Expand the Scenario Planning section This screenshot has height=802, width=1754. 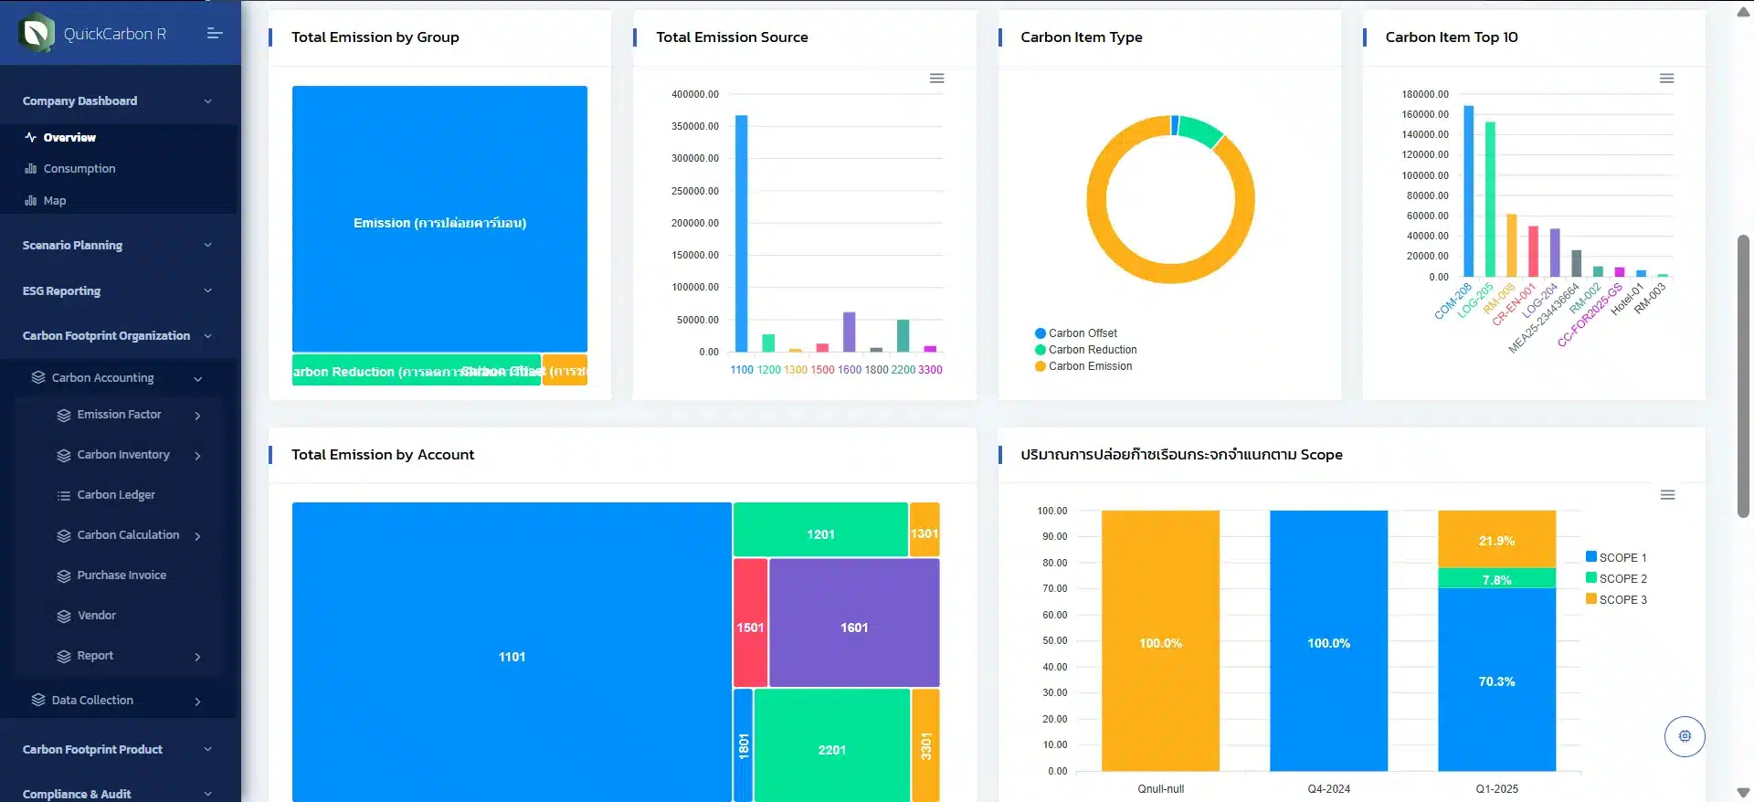117,245
